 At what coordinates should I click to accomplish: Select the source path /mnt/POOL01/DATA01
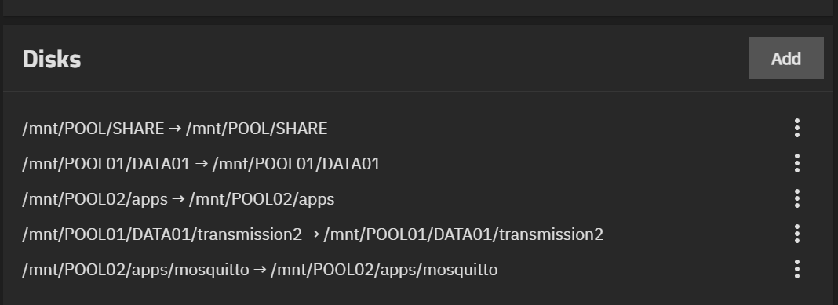click(x=107, y=164)
